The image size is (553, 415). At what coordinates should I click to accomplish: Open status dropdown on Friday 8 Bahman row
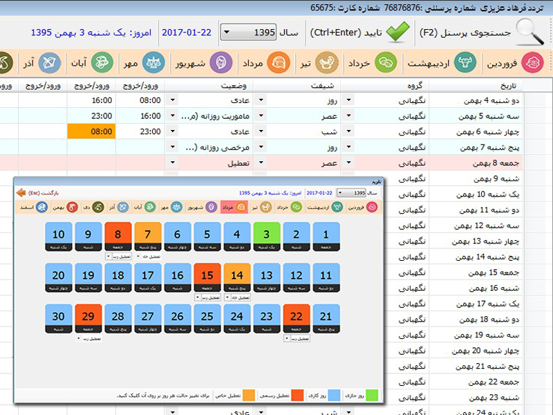(x=172, y=163)
